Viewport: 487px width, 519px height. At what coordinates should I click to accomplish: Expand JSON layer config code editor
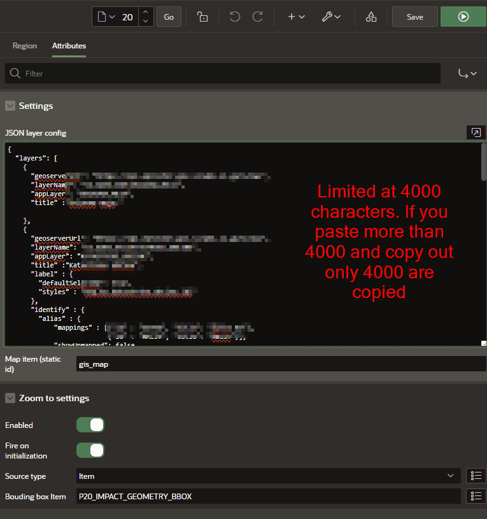pyautogui.click(x=476, y=132)
